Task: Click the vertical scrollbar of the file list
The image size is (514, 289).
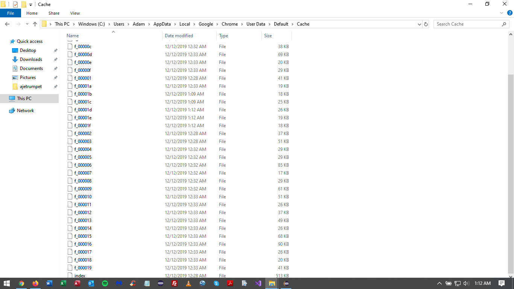Action: pyautogui.click(x=511, y=174)
